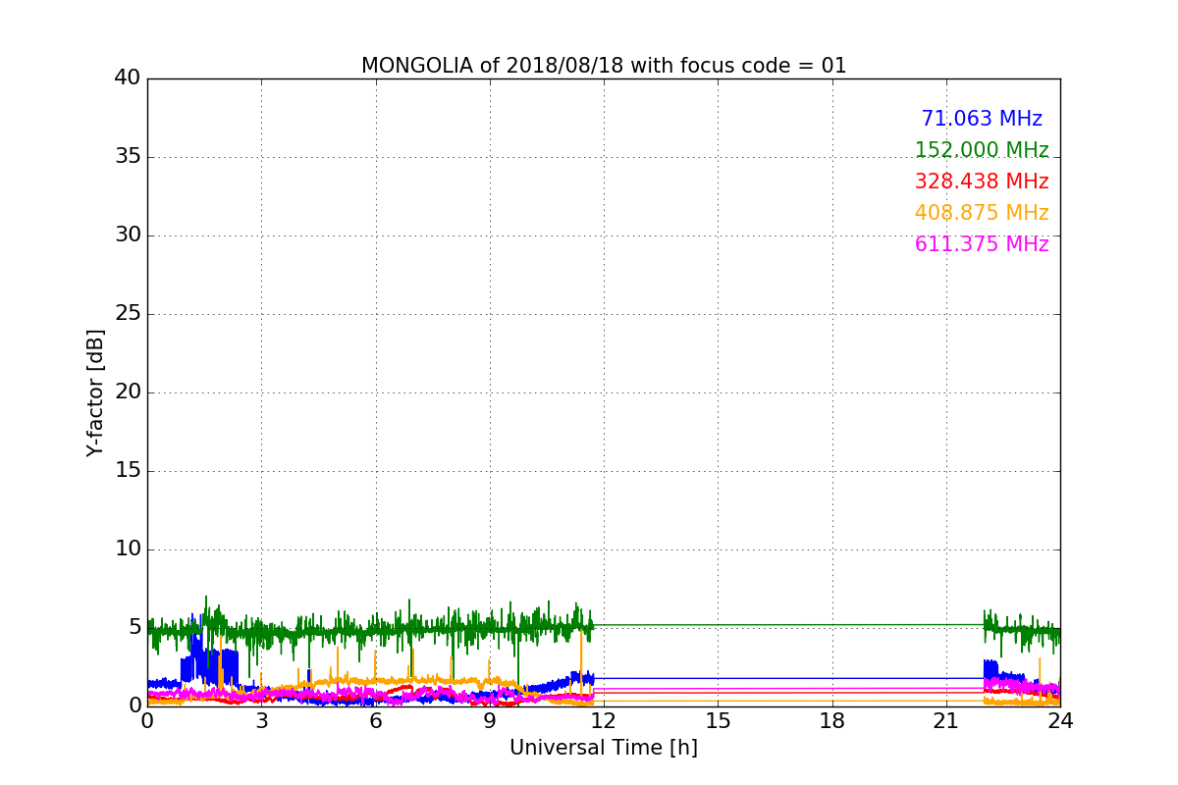Click the x-axis tick label 6

[x=375, y=720]
